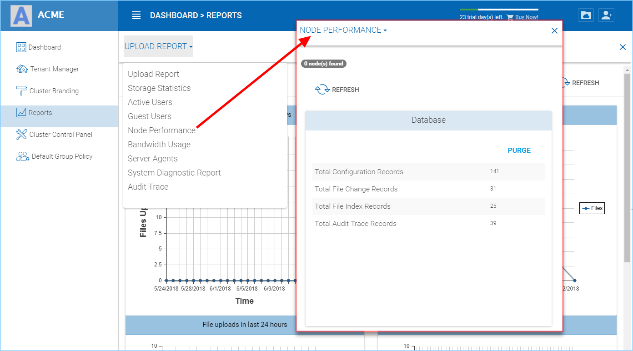Click the DASHBOARD > REPORTS breadcrumb
Image resolution: width=633 pixels, height=351 pixels.
pos(196,15)
